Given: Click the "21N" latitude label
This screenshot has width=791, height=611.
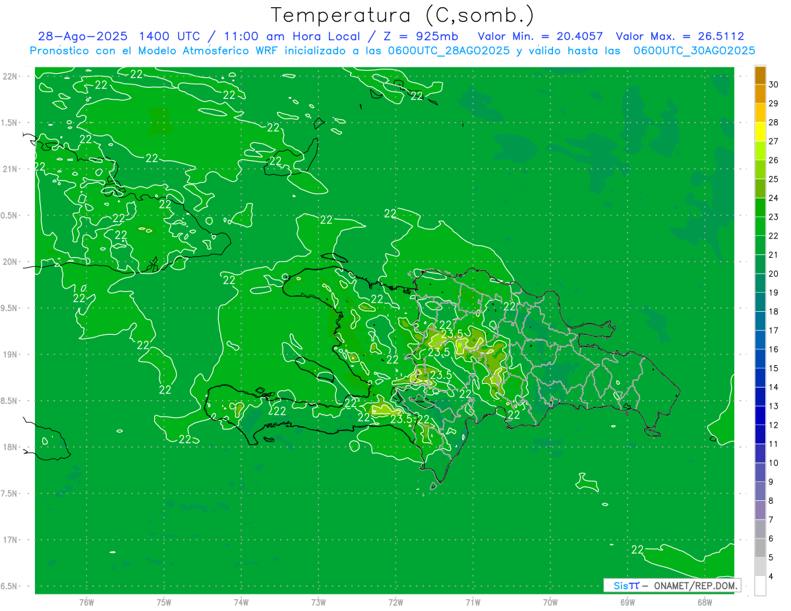Looking at the screenshot, I should coord(11,169).
